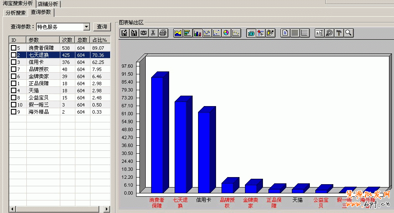Check the box for 消费者保障 row
The height and width of the screenshot is (213, 394).
point(13,48)
